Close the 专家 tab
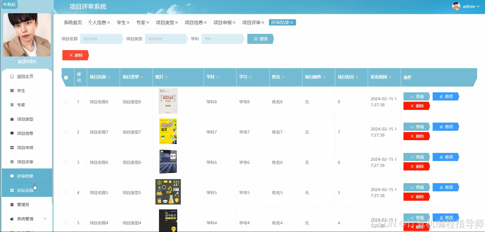The image size is (485, 232). pos(148,22)
